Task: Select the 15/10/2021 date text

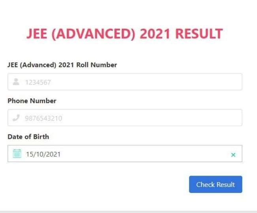Action: [43, 154]
